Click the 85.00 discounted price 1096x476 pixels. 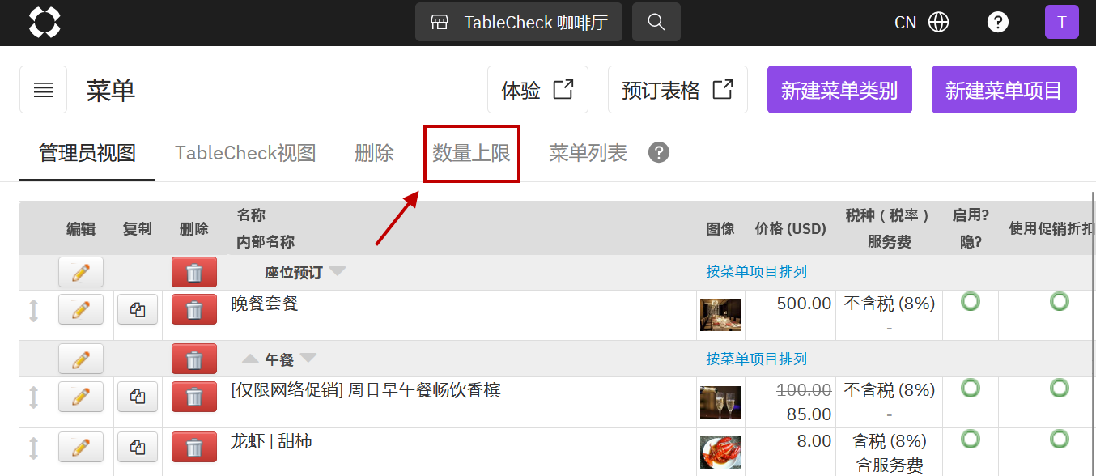[x=809, y=414]
